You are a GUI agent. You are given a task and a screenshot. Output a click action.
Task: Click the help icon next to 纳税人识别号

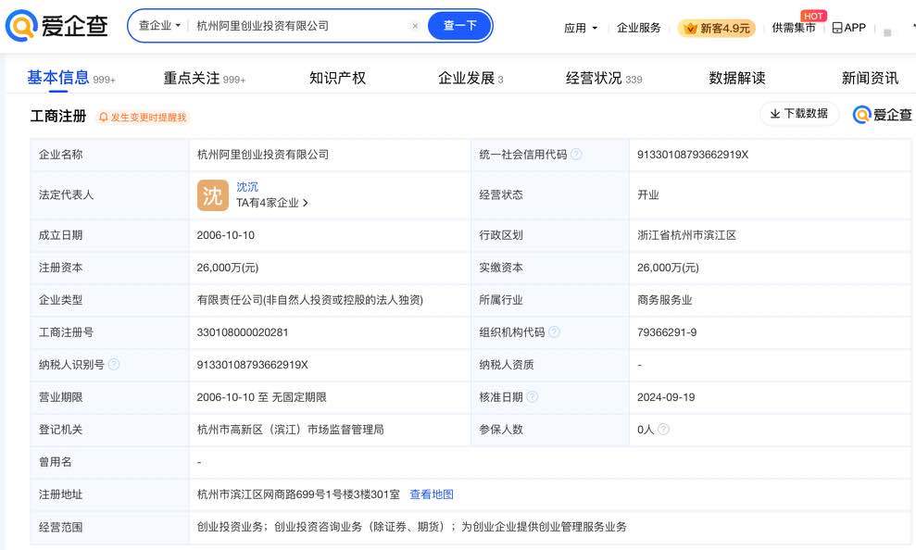[114, 364]
